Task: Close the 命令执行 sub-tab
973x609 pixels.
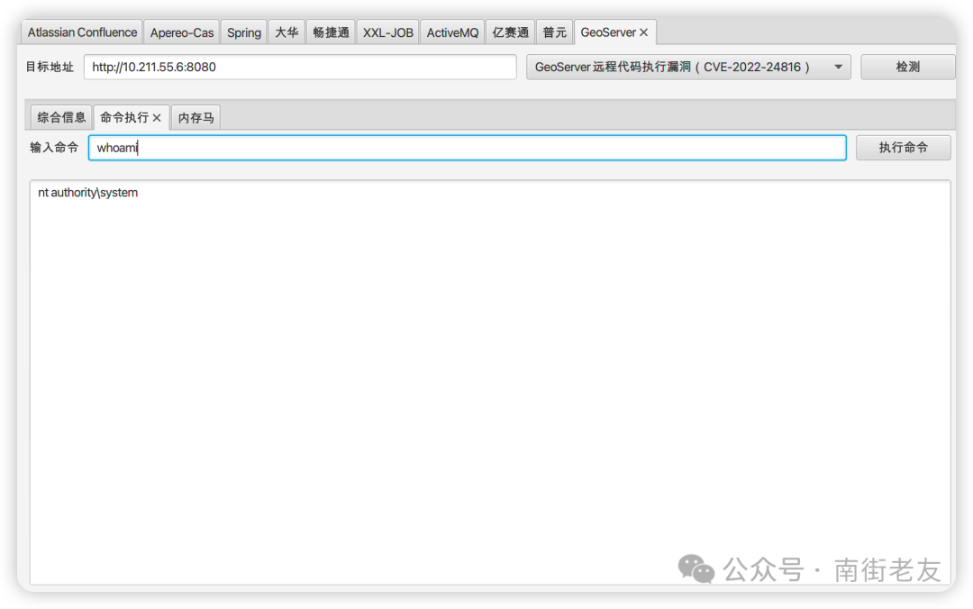Action: point(157,118)
